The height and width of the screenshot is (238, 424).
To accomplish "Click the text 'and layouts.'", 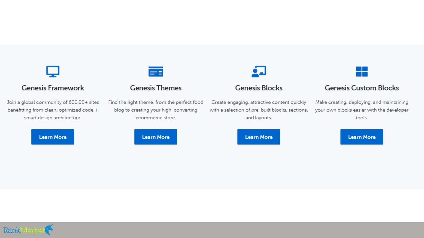I will point(259,118).
